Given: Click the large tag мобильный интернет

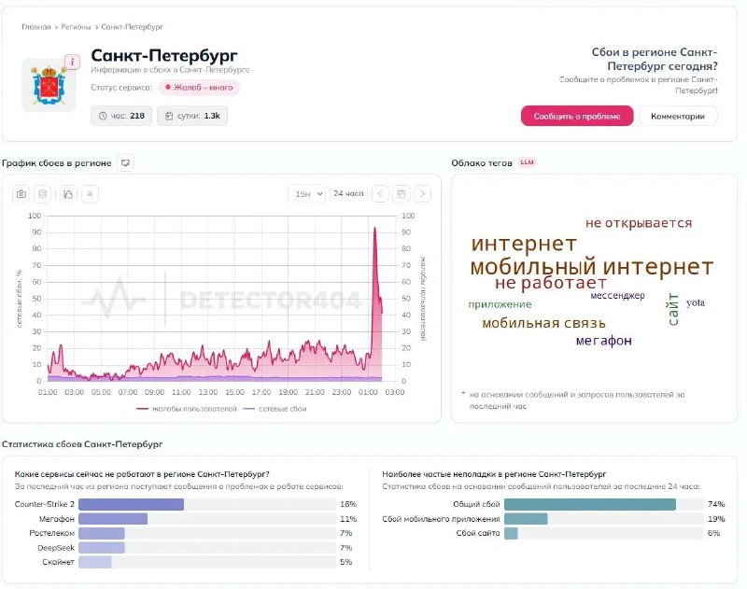Looking at the screenshot, I should pos(591,266).
